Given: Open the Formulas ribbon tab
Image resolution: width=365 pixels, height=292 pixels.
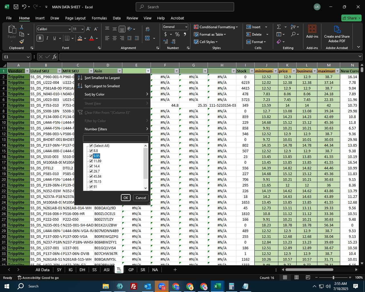Looking at the screenshot, I should point(99,18).
